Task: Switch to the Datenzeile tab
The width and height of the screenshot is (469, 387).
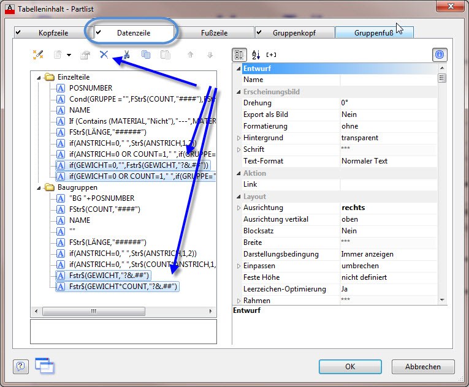Action: (x=134, y=32)
